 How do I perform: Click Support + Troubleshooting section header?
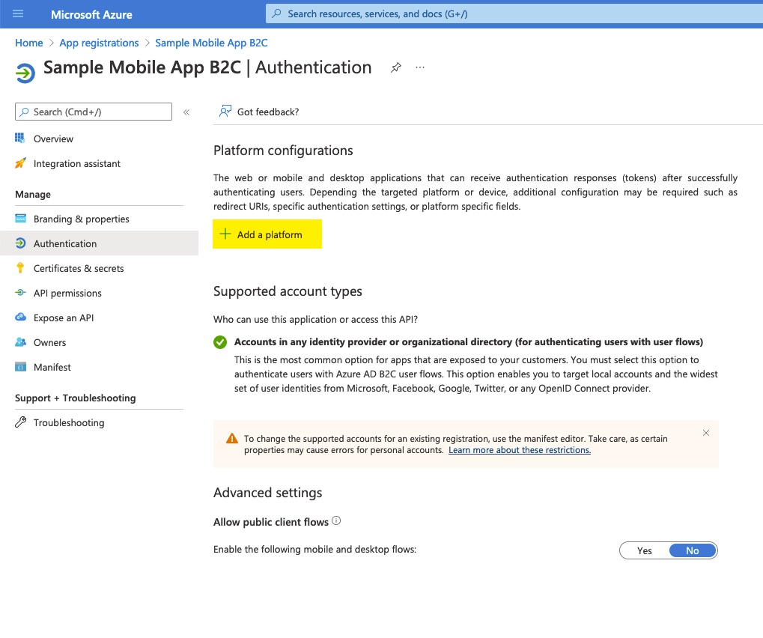pyautogui.click(x=76, y=398)
